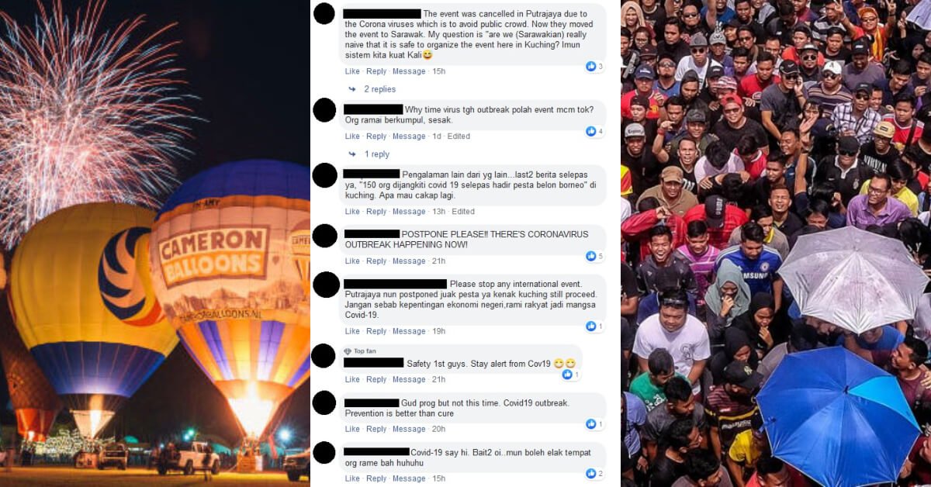Click the reply arrow icon beside 2 replies
The width and height of the screenshot is (931, 487).
tap(351, 89)
